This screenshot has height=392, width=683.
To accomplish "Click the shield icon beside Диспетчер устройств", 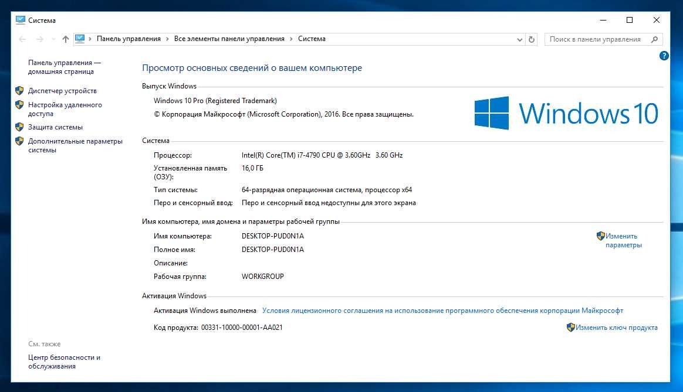I will [19, 90].
